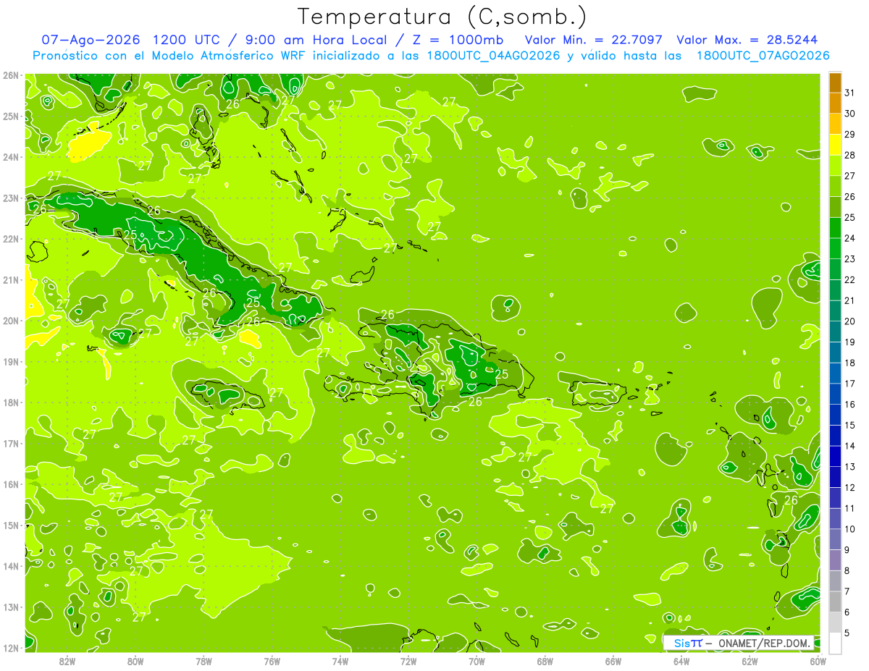Image resolution: width=869 pixels, height=671 pixels.
Task: Click the '78W' longitude axis label
Action: (x=203, y=661)
